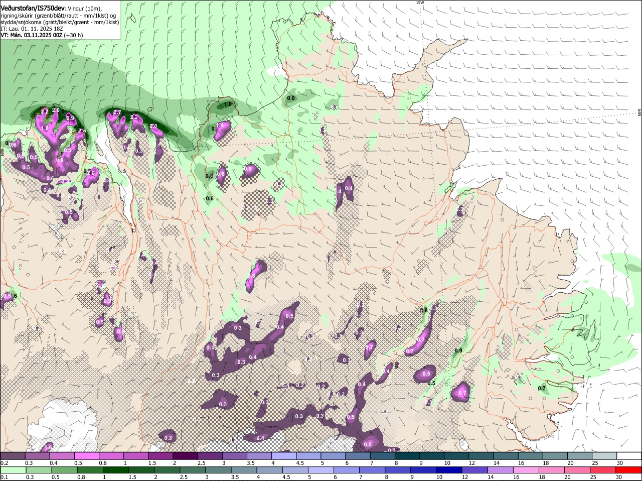Image resolution: width=642 pixels, height=481 pixels.
Task: Choose the purple swatch labeled 1.5 in snow legend
Action: pyautogui.click(x=160, y=455)
